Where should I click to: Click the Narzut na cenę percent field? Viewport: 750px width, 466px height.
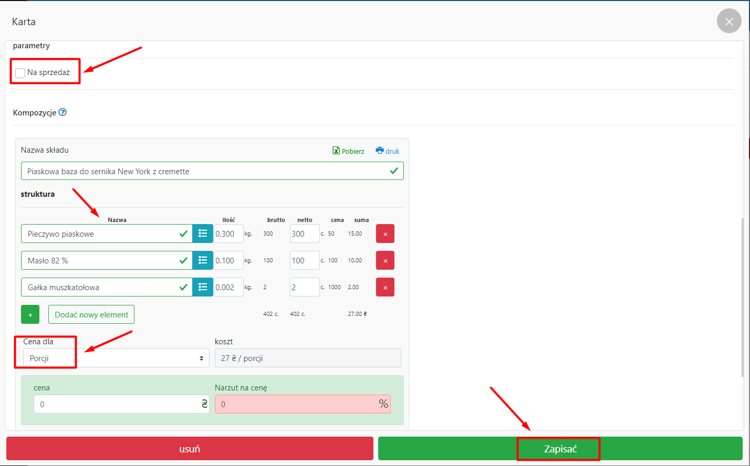tap(297, 404)
